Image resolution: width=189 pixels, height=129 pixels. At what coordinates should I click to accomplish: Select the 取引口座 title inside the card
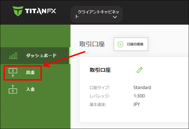[x=100, y=70]
